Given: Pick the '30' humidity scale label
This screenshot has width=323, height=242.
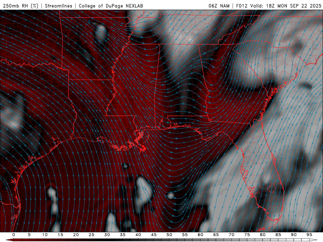Looking at the screenshot, I should (107, 235).
